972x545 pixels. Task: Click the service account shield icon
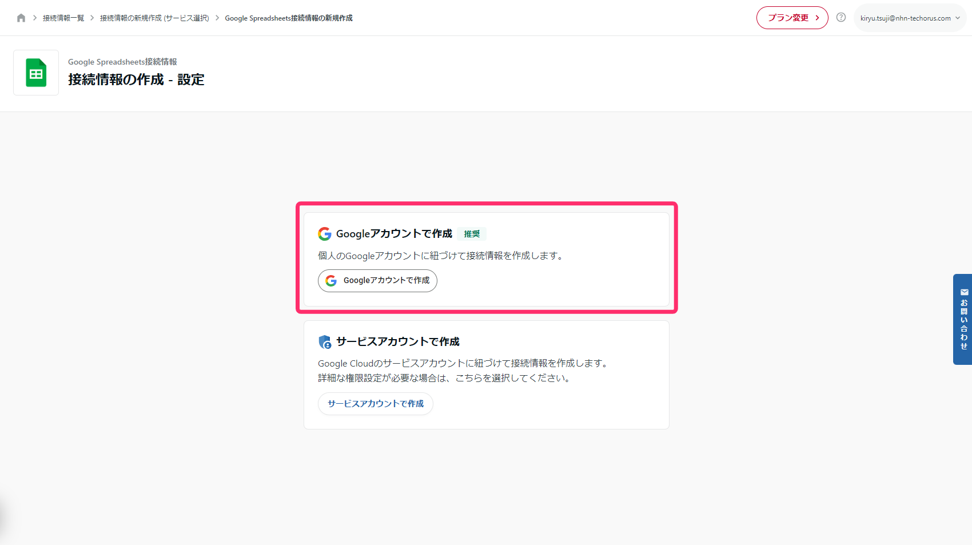[x=325, y=342]
